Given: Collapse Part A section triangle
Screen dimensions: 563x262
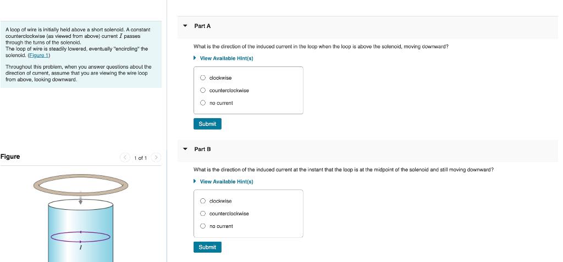Looking at the screenshot, I should tap(185, 26).
